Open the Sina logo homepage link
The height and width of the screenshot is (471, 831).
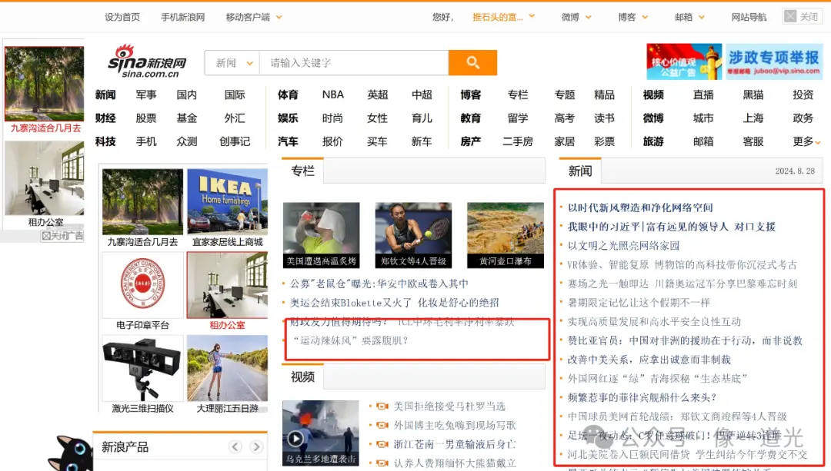click(x=147, y=62)
